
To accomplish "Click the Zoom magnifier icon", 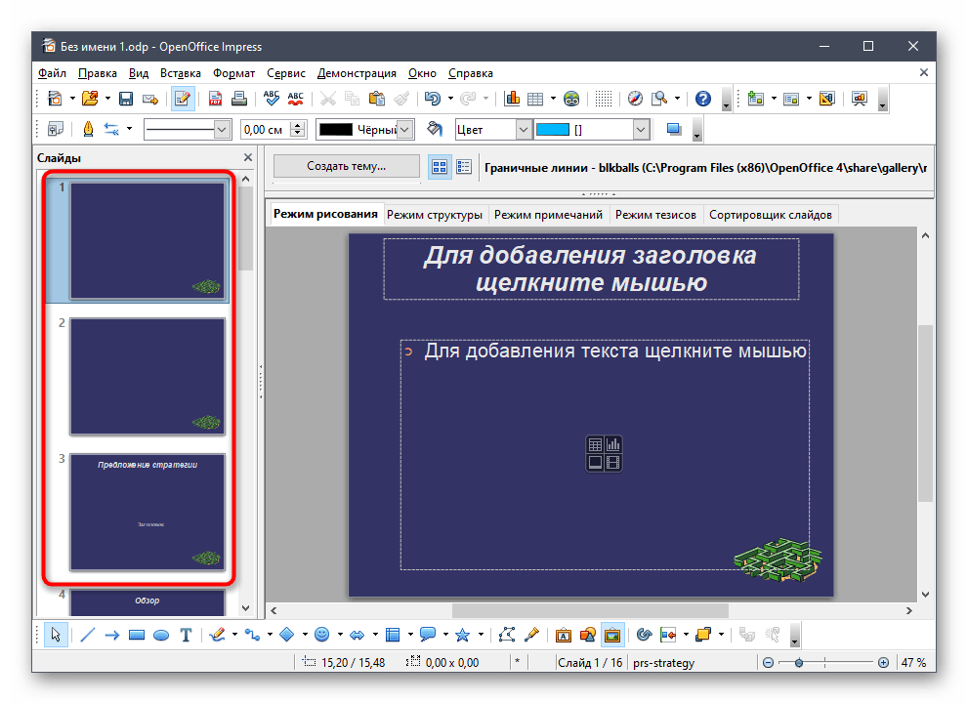I will click(x=660, y=99).
